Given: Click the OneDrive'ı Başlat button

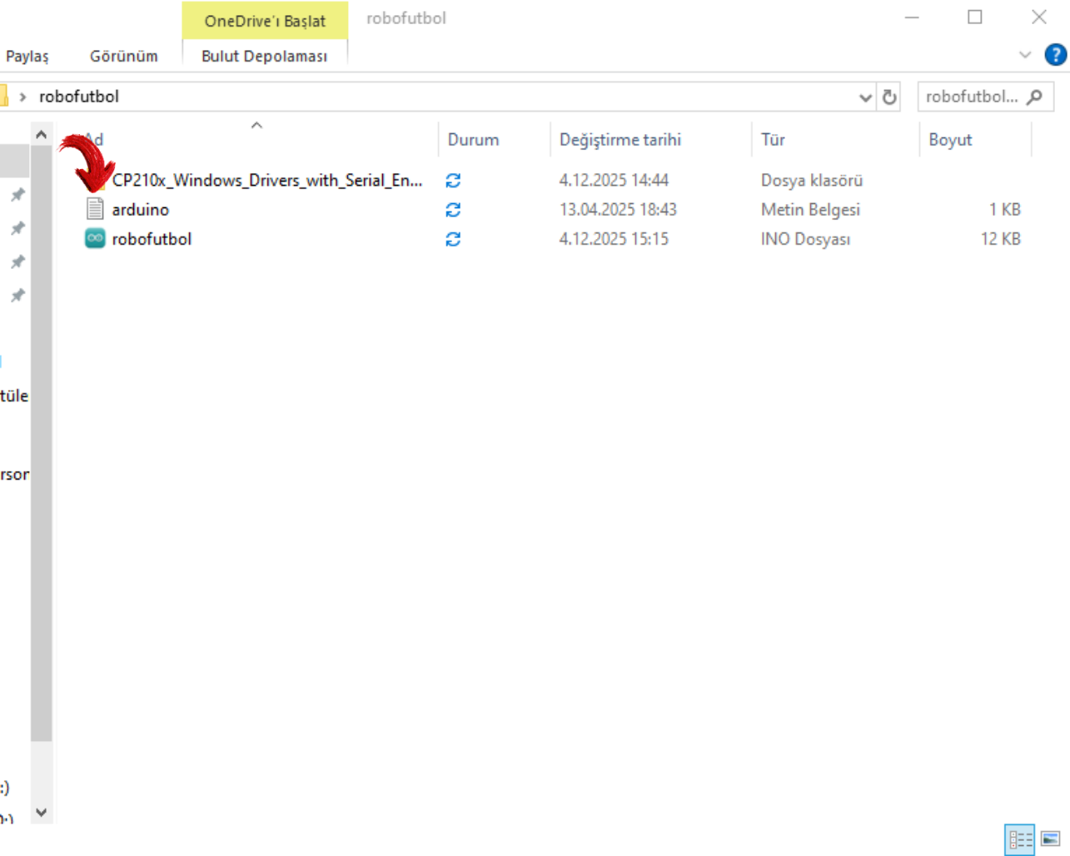Looking at the screenshot, I should 265,21.
